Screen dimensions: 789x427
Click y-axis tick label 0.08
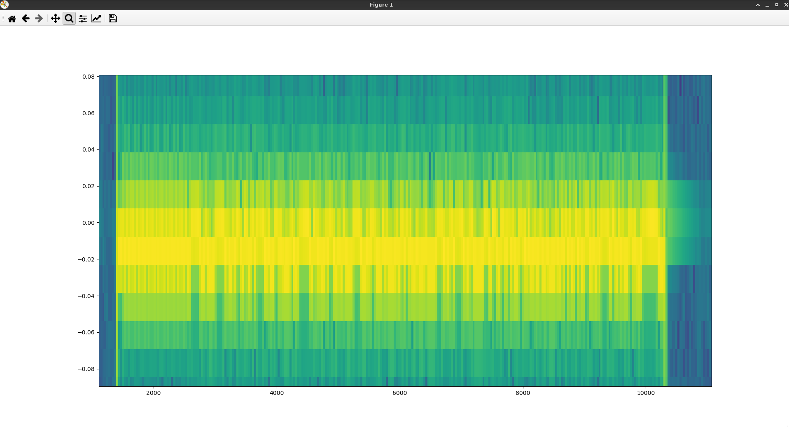[88, 77]
